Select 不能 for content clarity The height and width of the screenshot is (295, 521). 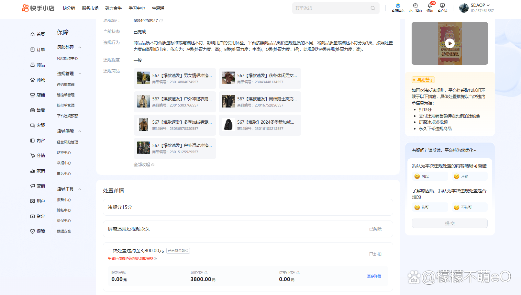click(469, 176)
